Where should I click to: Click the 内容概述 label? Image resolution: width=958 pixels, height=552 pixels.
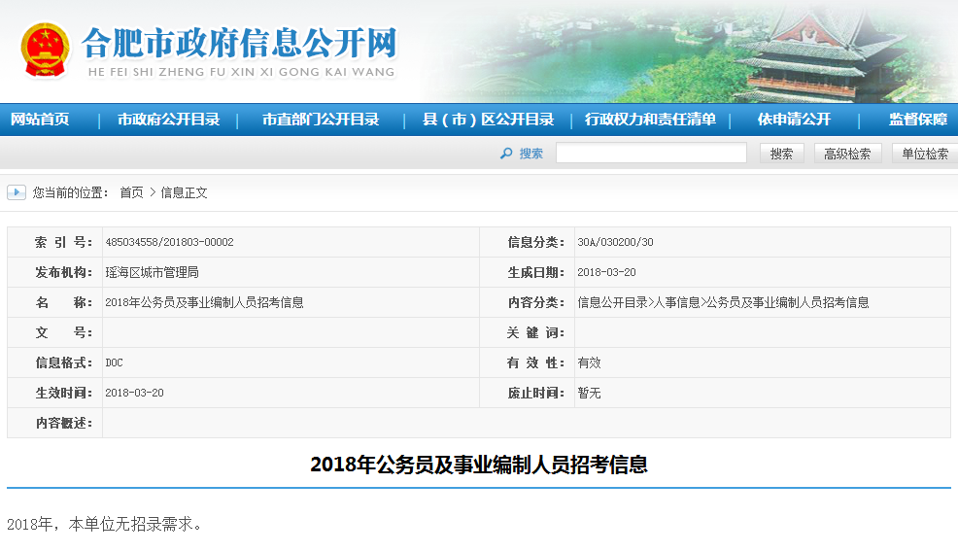coord(63,423)
